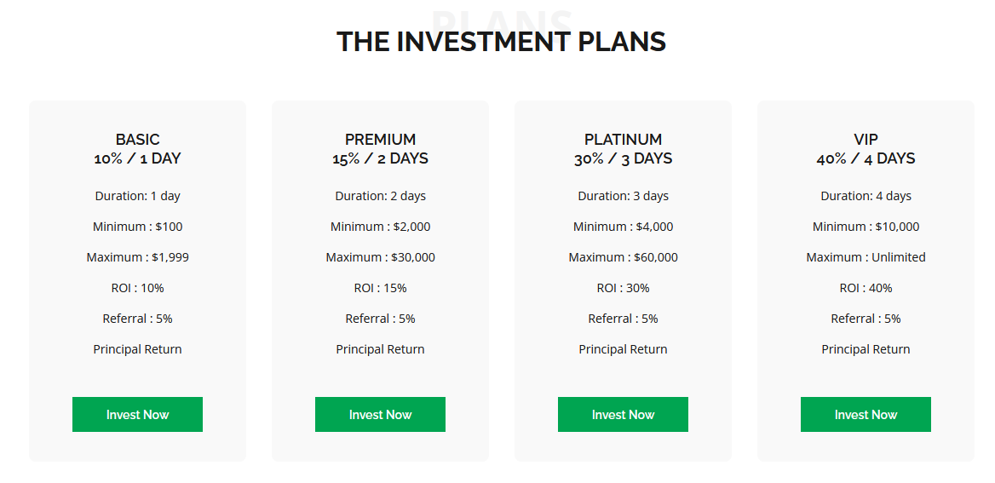Image resolution: width=995 pixels, height=483 pixels.
Task: Click 'ROI : 30%' in Platinum card
Action: coord(623,288)
